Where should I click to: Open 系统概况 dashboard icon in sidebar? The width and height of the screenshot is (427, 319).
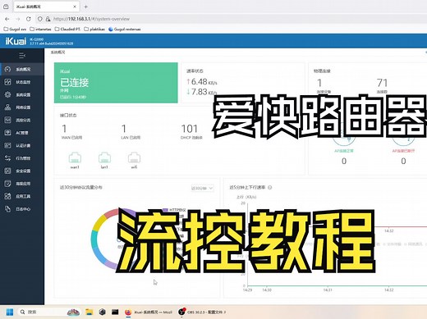(7, 69)
